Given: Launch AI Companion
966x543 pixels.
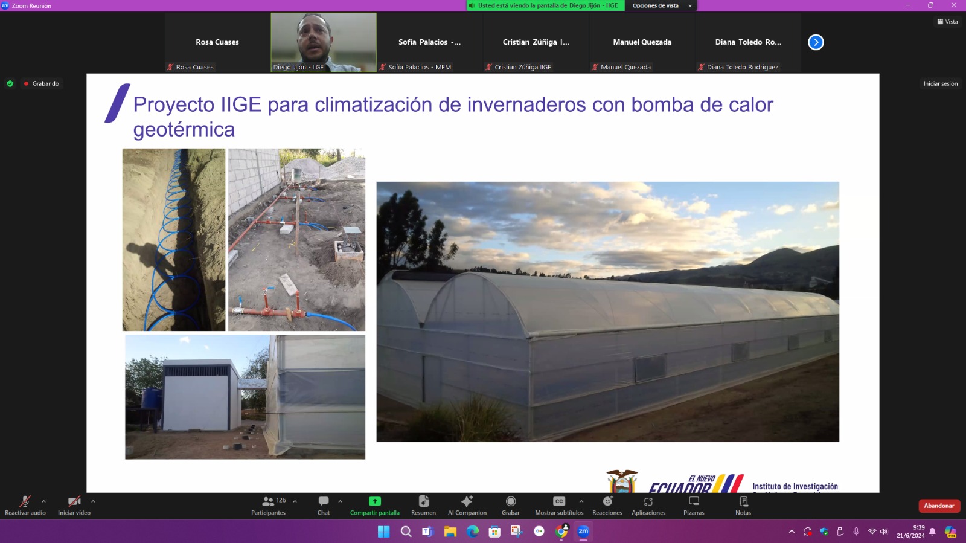Looking at the screenshot, I should click(467, 505).
